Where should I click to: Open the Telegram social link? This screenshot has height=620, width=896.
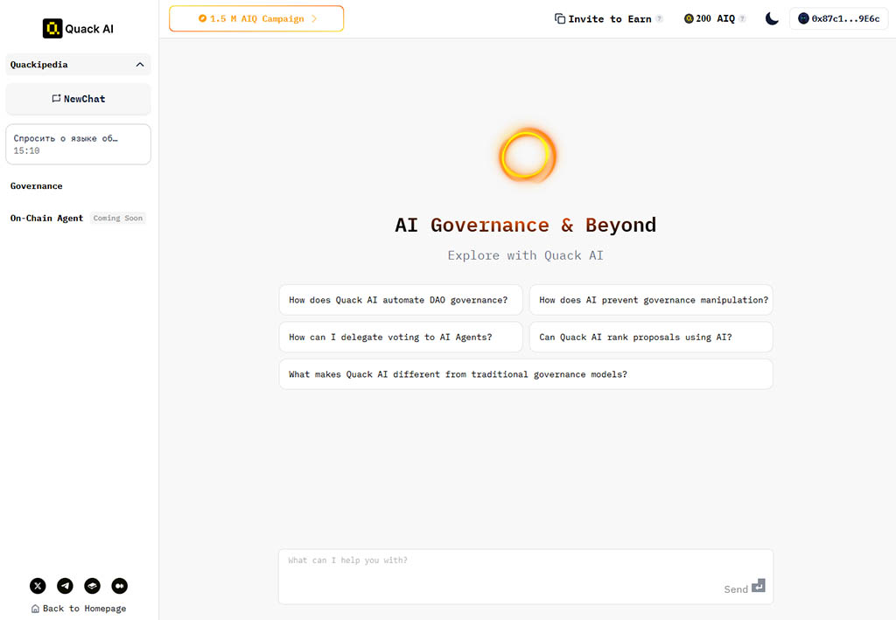(65, 586)
